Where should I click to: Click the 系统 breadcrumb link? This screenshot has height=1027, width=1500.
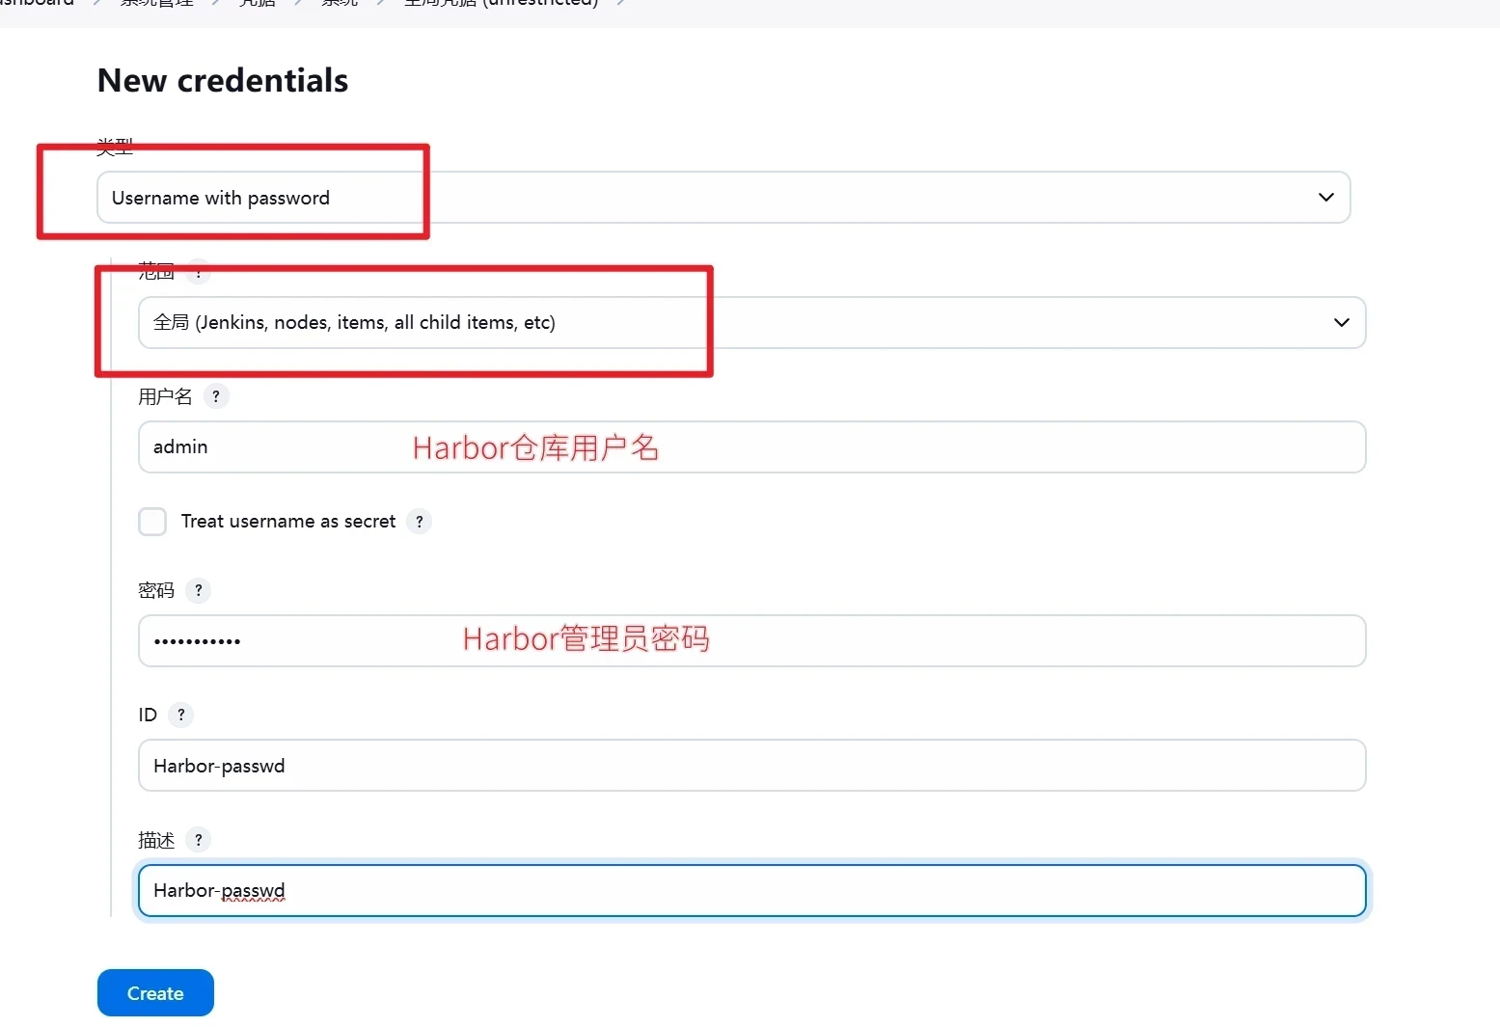(x=339, y=4)
